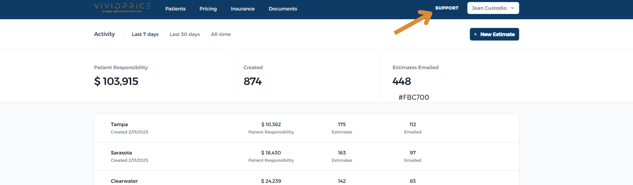Open the VividPrice logo home link

(122, 8)
